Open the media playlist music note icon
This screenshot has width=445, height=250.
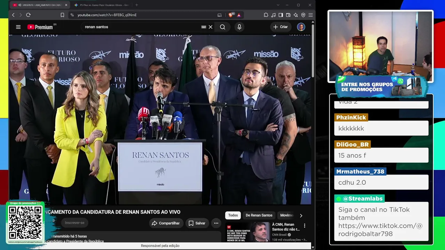coord(273,15)
